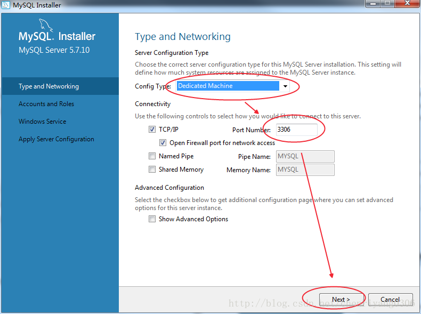Minimize the MySQL Installer window
421x314 pixels.
(x=373, y=3)
